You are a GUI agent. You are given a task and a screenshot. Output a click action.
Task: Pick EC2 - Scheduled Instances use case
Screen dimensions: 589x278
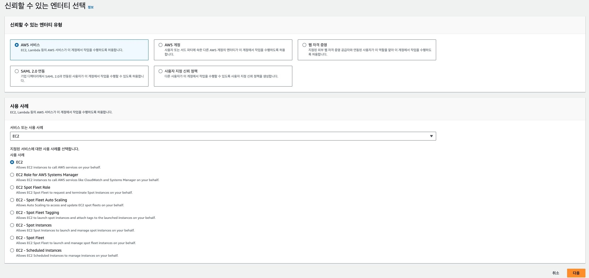pyautogui.click(x=12, y=250)
